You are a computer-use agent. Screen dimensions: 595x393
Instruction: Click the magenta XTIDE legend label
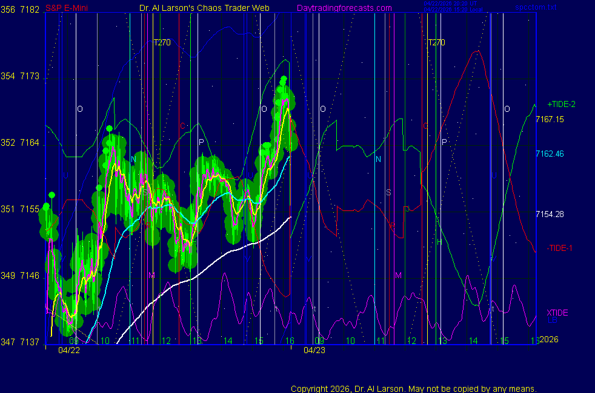click(557, 313)
